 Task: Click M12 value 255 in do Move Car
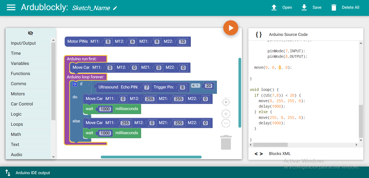click(150, 99)
